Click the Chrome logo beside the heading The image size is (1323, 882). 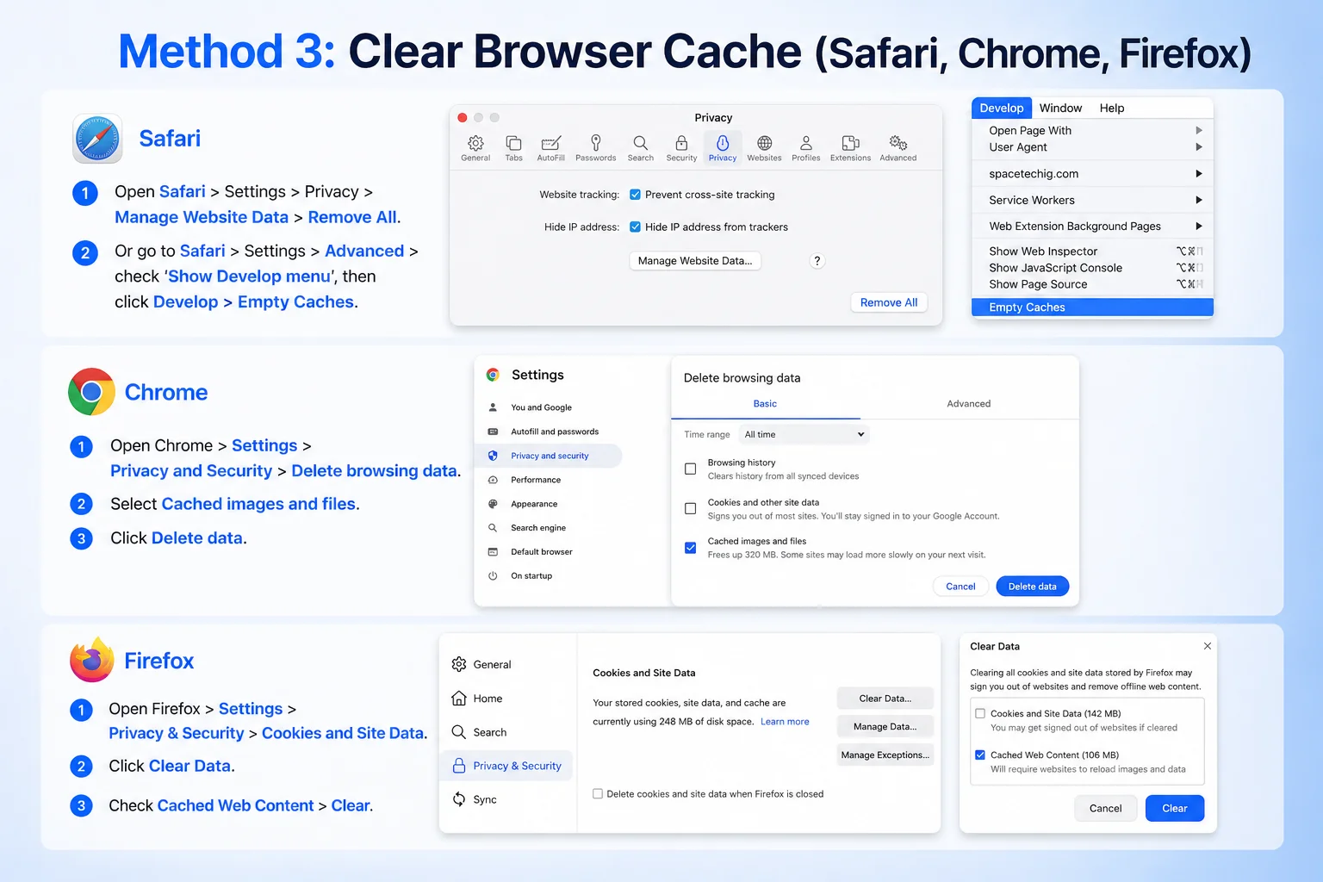pyautogui.click(x=92, y=392)
